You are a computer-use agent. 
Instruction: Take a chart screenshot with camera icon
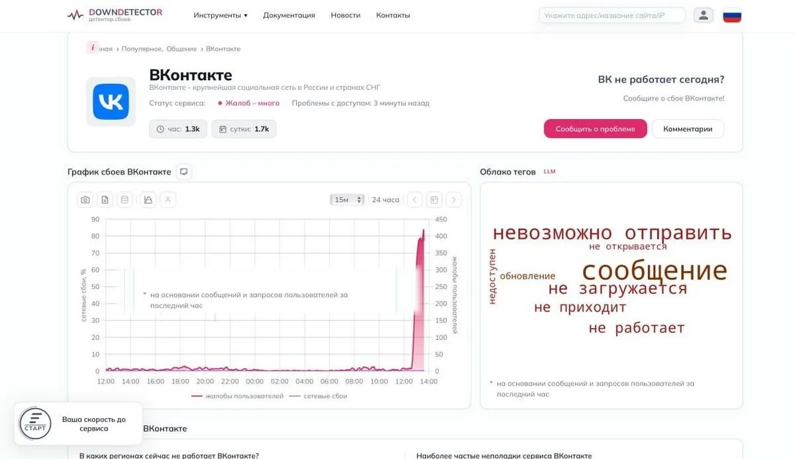coord(85,200)
